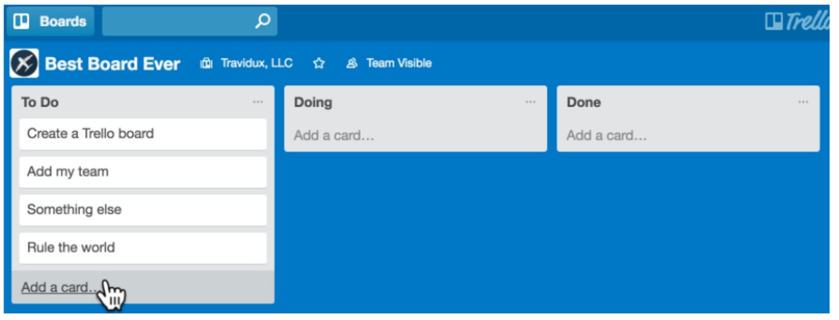Click the star icon next to Travidux, LLC
839x320 pixels.
pyautogui.click(x=319, y=63)
